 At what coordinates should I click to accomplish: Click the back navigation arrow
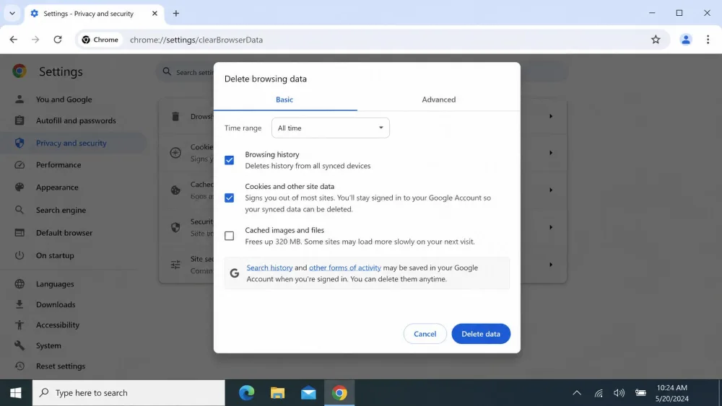[x=13, y=40]
